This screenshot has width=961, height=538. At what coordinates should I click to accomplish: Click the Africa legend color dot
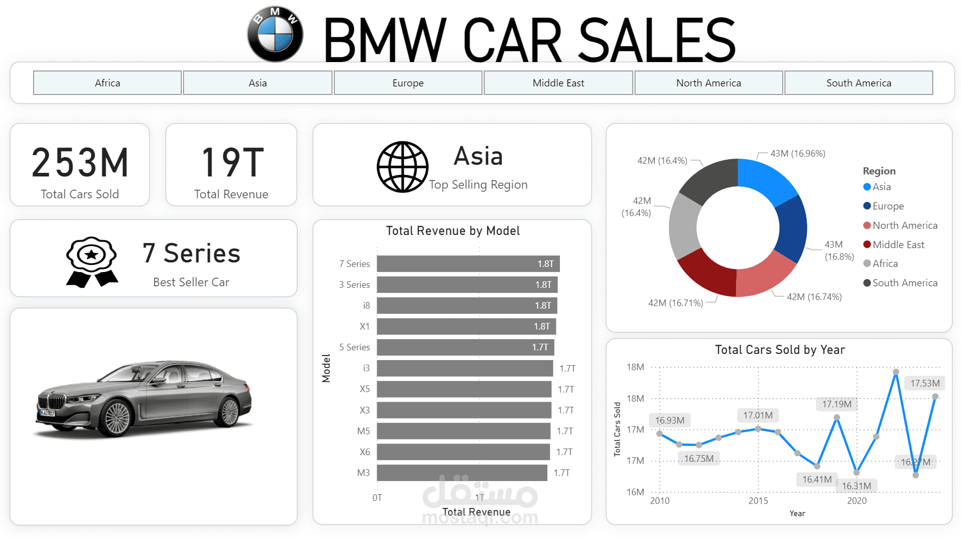(867, 263)
